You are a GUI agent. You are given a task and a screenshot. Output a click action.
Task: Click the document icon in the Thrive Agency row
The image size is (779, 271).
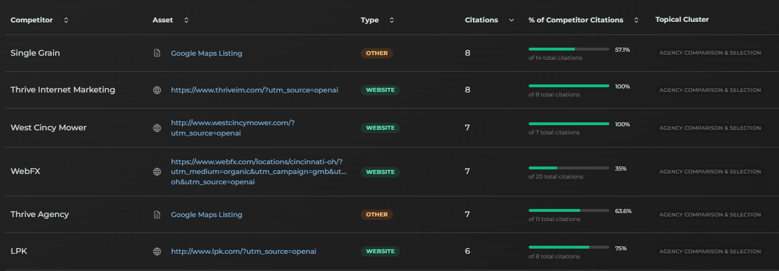coord(156,215)
